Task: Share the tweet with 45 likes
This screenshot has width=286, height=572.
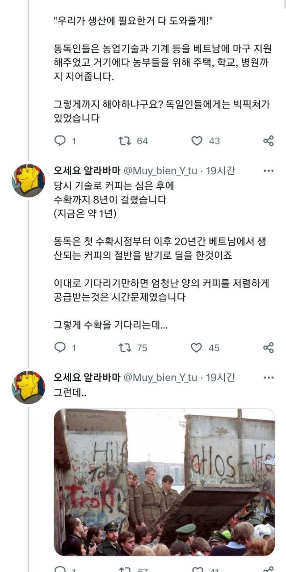Action: (268, 348)
